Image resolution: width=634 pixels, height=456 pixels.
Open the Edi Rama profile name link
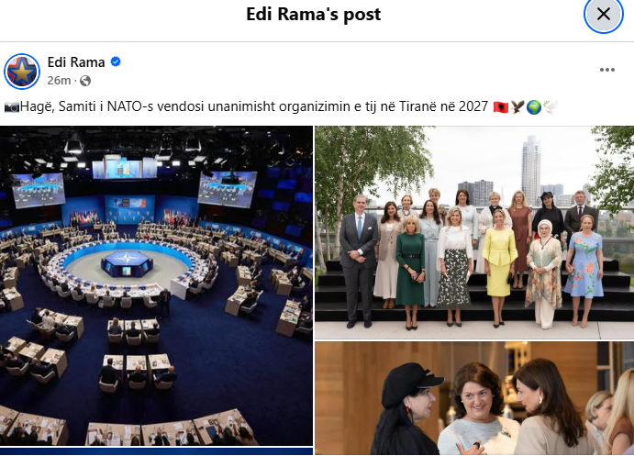[x=76, y=61]
